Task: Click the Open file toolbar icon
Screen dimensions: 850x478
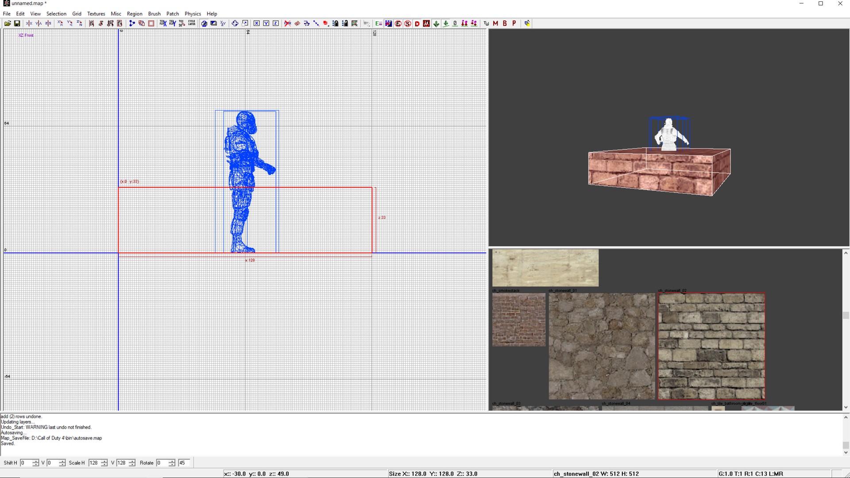Action: 8,23
